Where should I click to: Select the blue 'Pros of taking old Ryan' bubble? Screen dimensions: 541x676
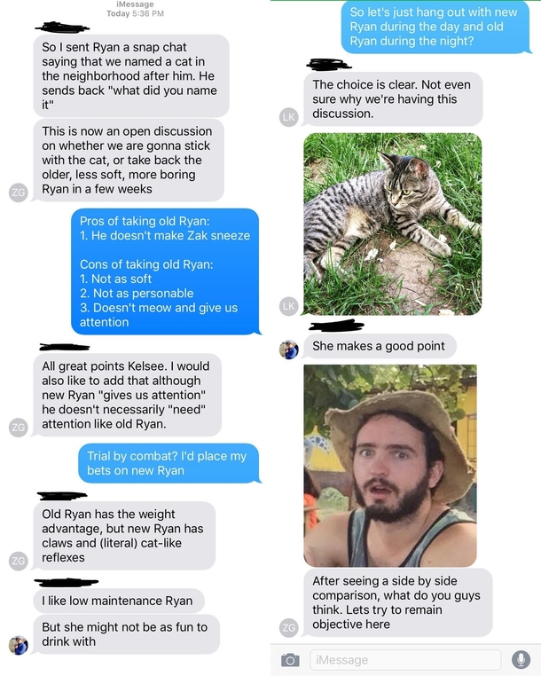pos(166,271)
